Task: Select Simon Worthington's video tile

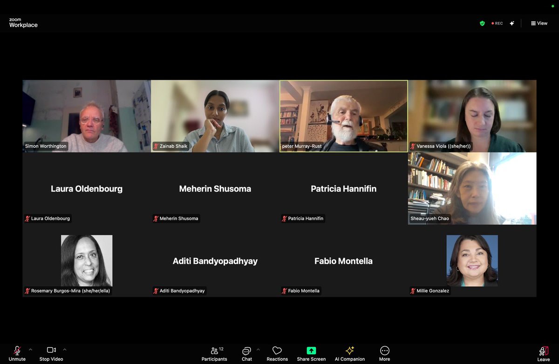Action: coord(87,116)
